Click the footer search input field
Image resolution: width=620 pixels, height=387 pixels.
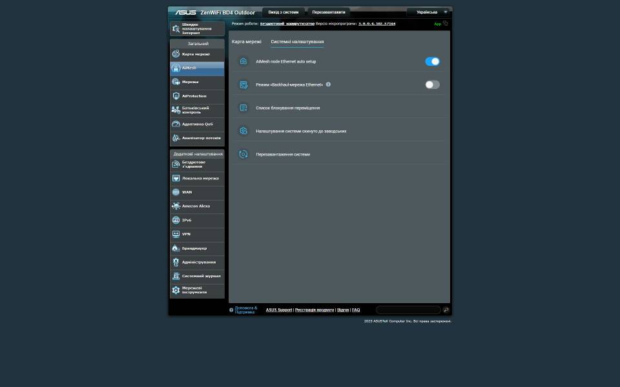pos(408,310)
